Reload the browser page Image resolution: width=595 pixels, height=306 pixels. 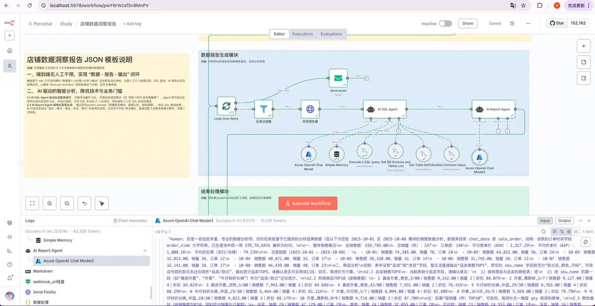31,5
